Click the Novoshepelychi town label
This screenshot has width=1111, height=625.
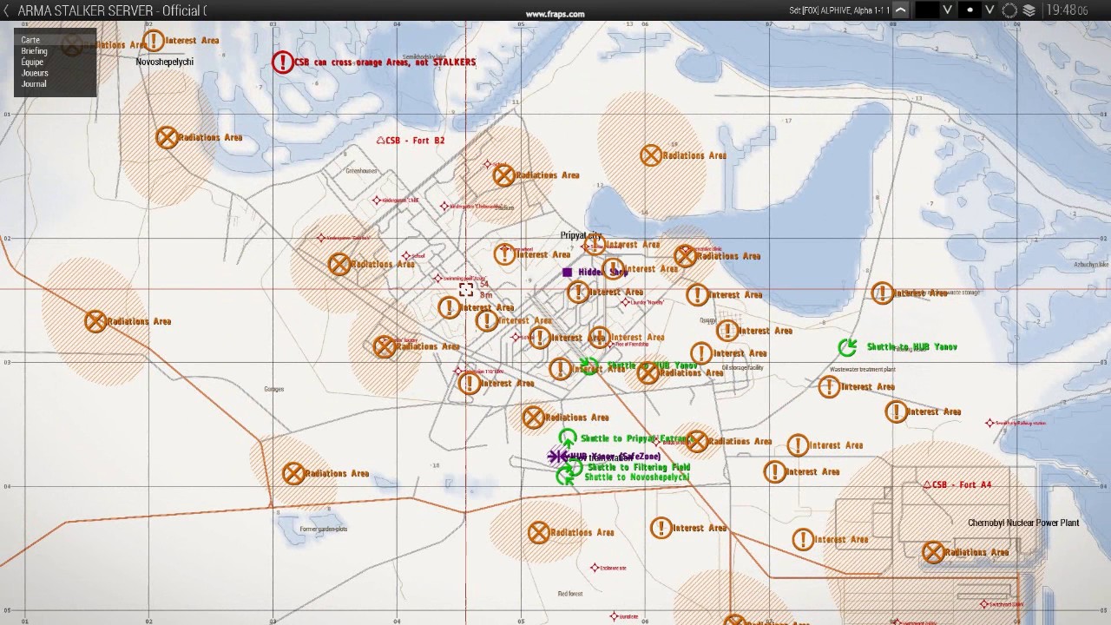[164, 62]
